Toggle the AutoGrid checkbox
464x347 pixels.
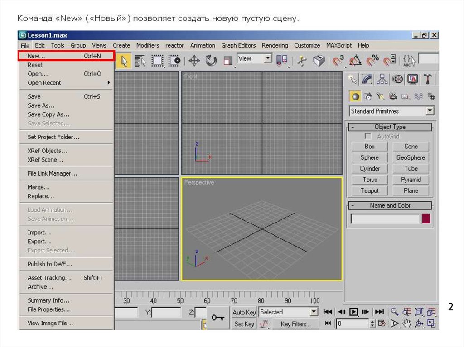pyautogui.click(x=368, y=136)
